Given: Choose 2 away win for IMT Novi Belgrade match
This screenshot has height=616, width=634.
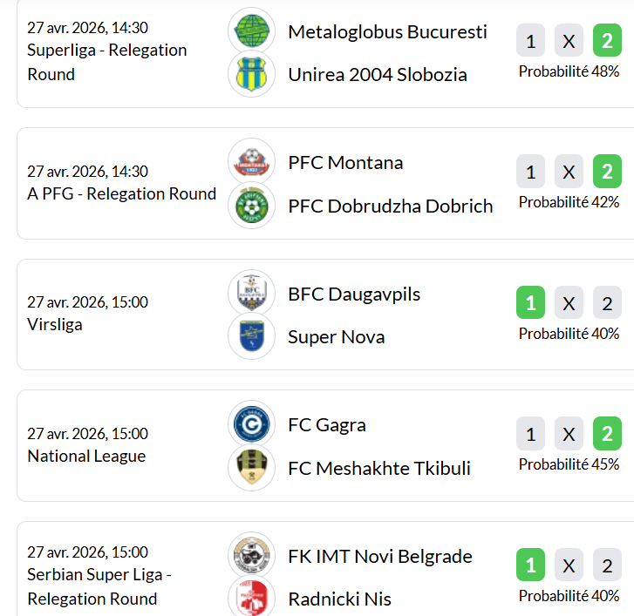Looking at the screenshot, I should pos(607,565).
